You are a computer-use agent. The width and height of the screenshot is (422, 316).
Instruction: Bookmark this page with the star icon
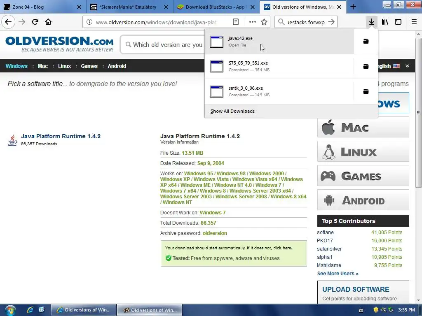pos(264,22)
